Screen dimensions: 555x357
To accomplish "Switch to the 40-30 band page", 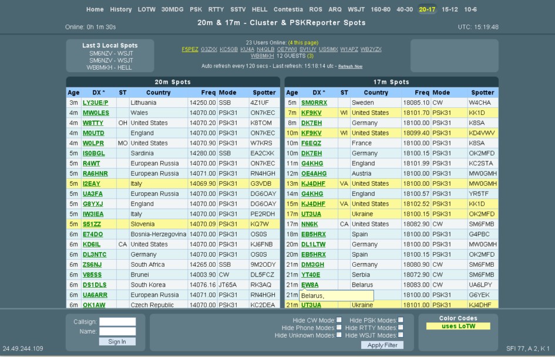I will 404,9.
